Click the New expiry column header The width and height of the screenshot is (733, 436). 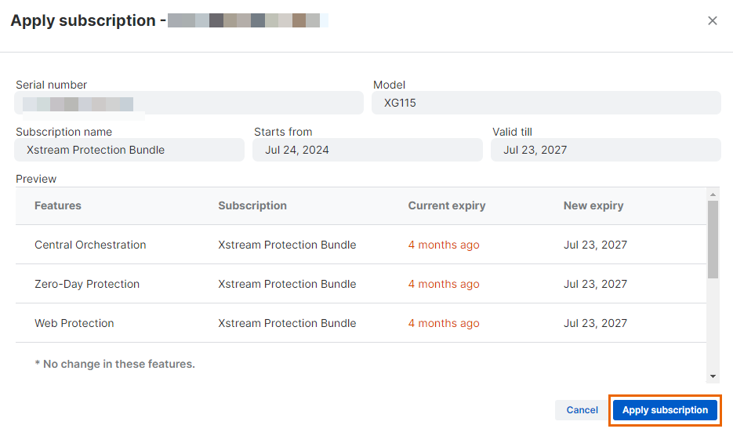pos(593,205)
